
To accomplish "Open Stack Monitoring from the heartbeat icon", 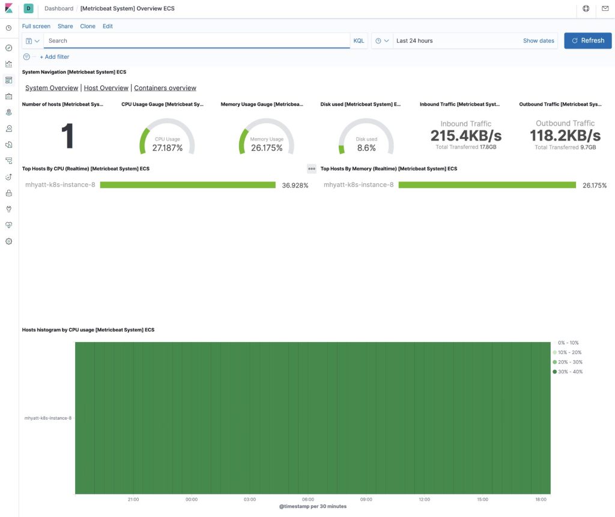I will [8, 225].
